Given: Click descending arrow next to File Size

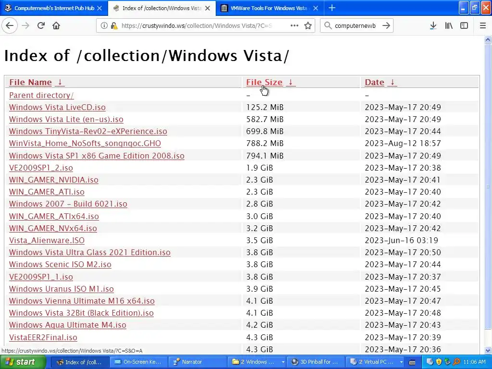Looking at the screenshot, I should (x=291, y=82).
